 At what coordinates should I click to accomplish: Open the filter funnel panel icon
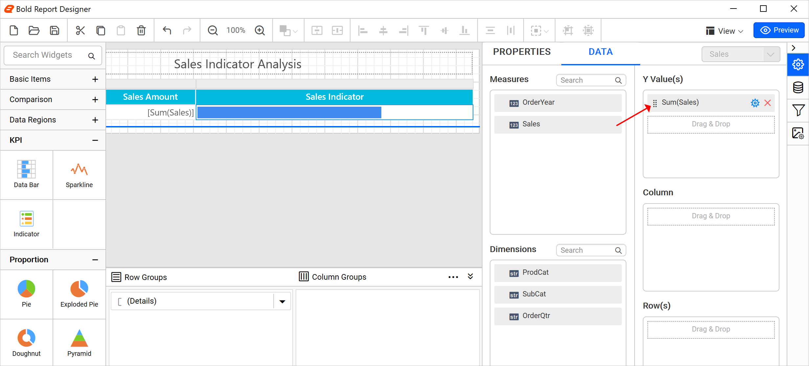pos(798,110)
